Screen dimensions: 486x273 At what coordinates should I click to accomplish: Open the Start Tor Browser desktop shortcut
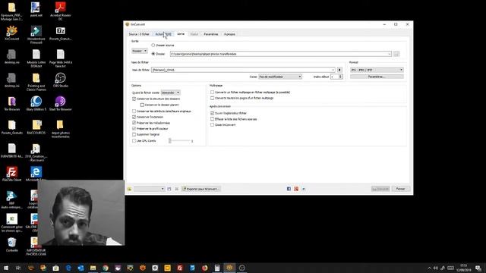[61, 104]
